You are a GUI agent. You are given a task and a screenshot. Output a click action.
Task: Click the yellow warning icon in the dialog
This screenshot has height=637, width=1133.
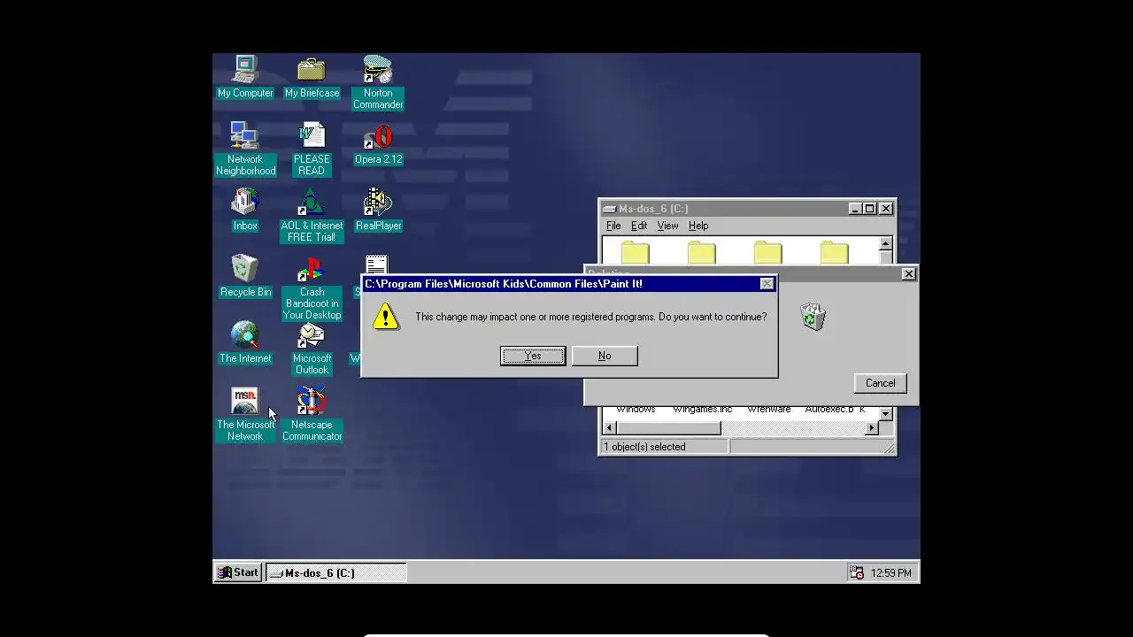(x=385, y=316)
